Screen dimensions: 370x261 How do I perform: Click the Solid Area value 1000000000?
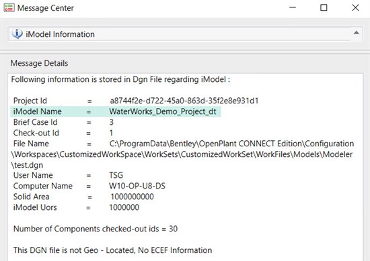[132, 197]
